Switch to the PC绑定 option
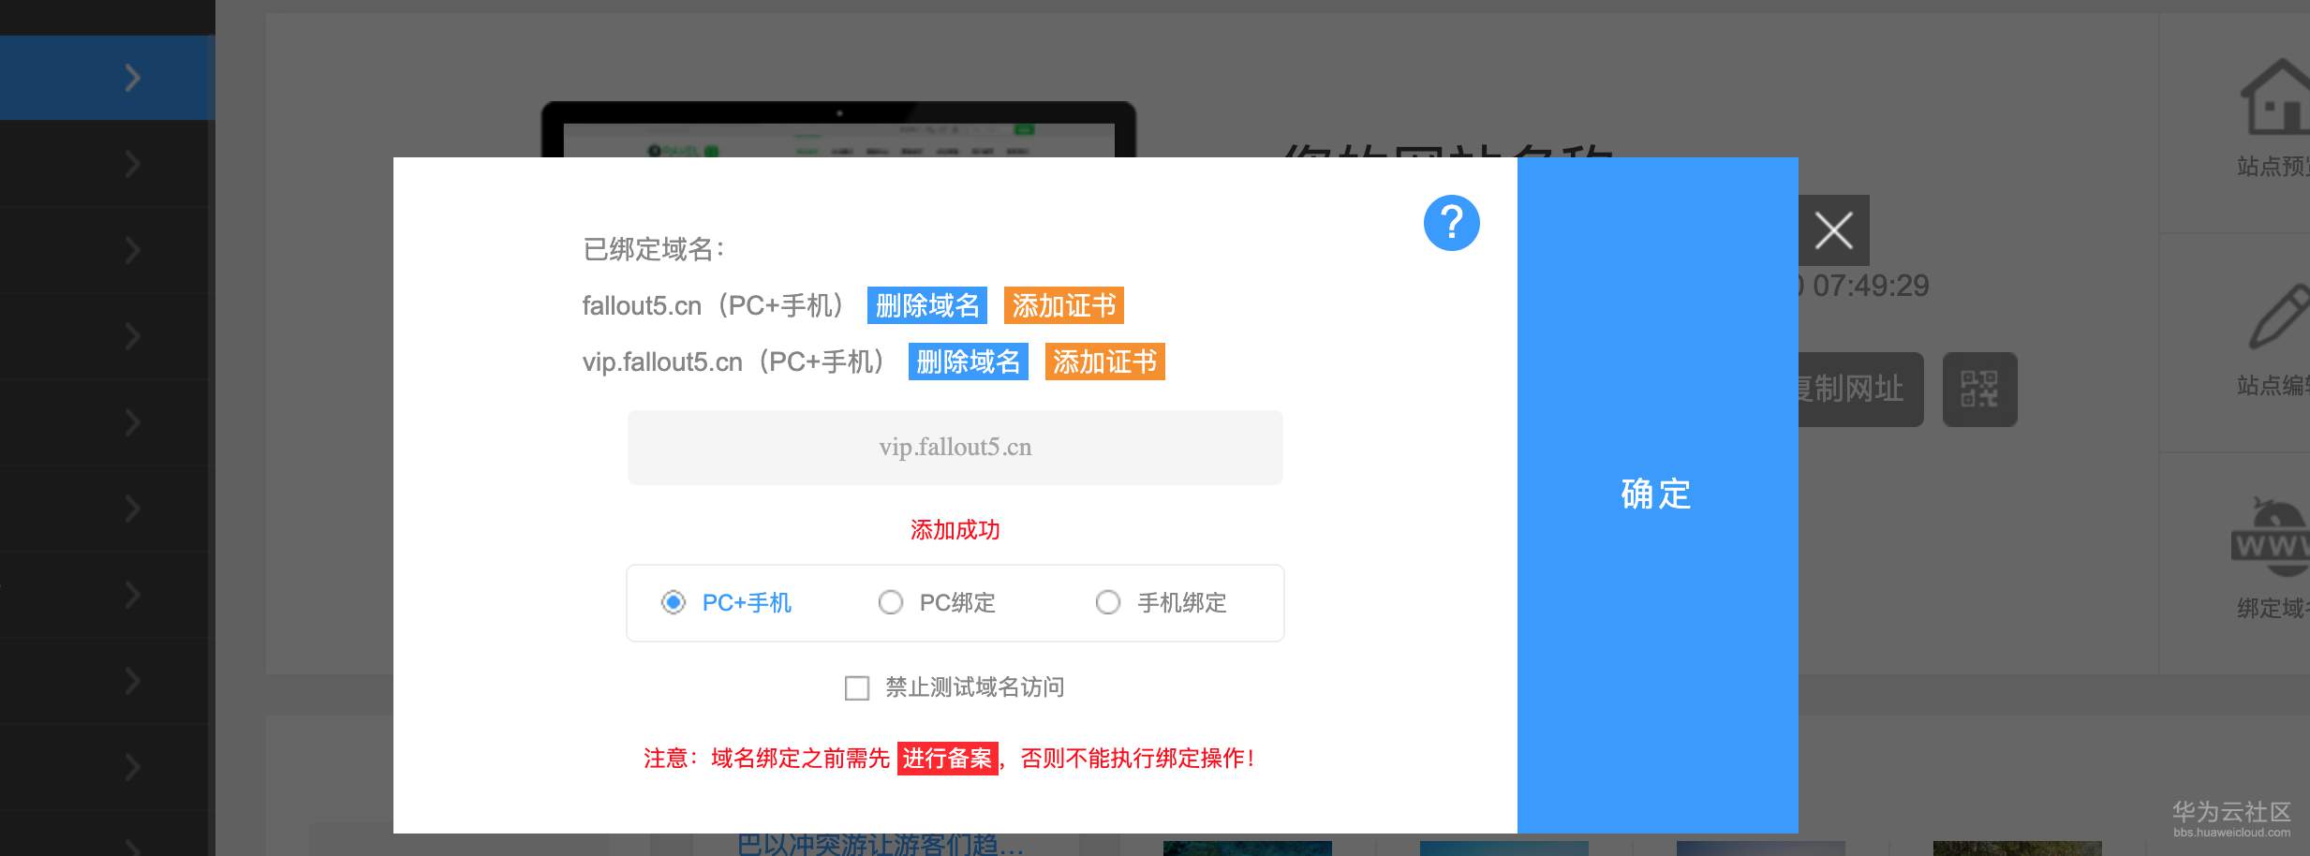2310x856 pixels. tap(890, 603)
